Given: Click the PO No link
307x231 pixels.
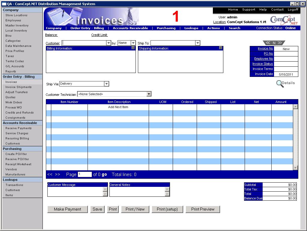Looking at the screenshot, I should click(268, 53).
